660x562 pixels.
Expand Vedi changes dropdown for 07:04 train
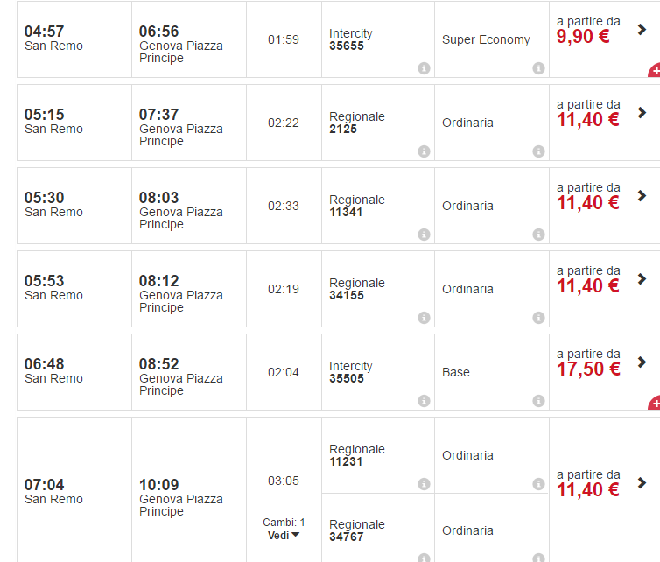[284, 535]
